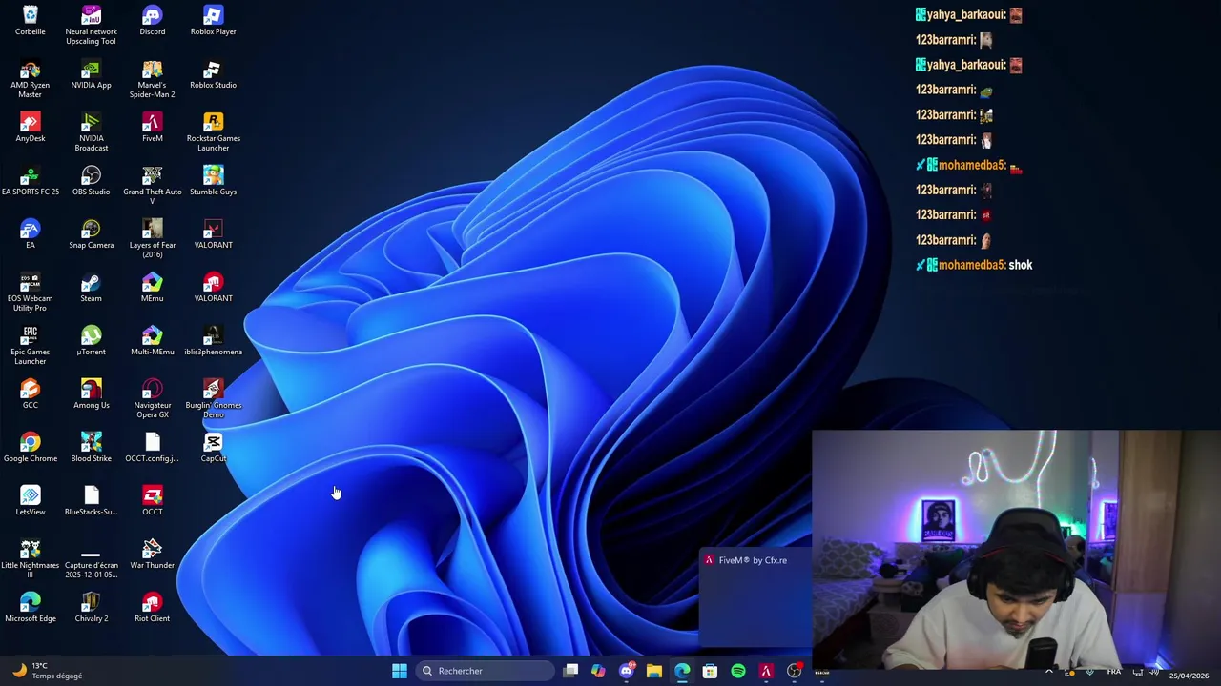Launch Riot Client from the desktop
The height and width of the screenshot is (686, 1221).
tap(152, 609)
